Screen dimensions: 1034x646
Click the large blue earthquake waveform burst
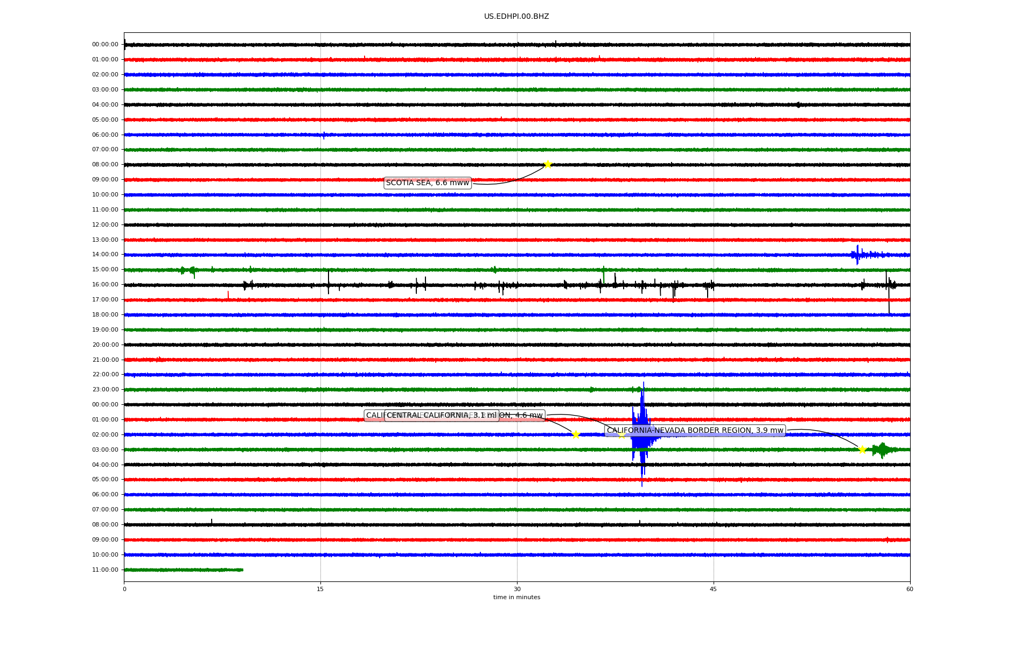point(642,434)
